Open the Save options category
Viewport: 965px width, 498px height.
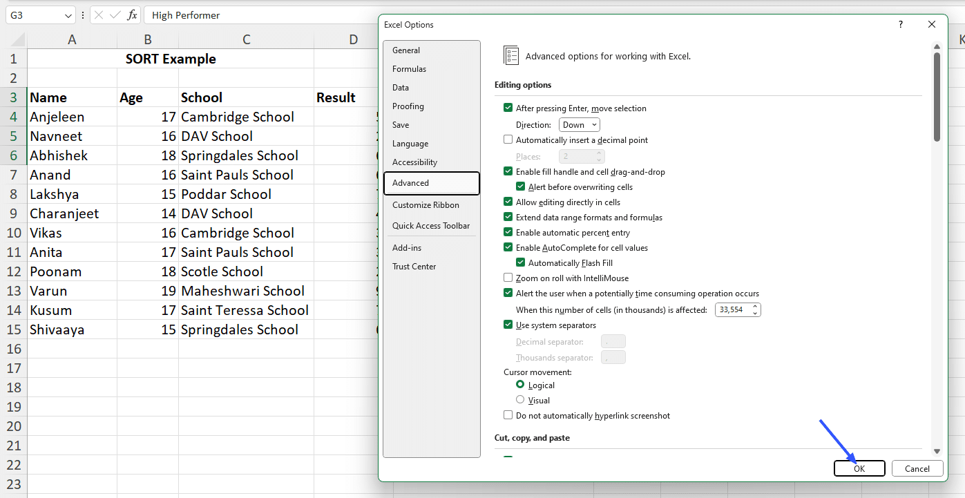pyautogui.click(x=432, y=125)
